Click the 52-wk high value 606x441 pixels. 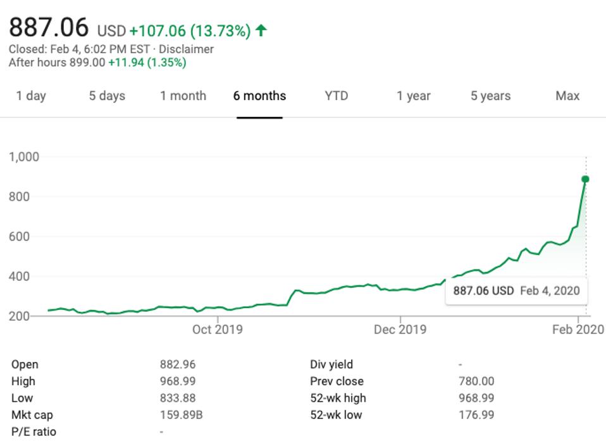click(x=476, y=399)
